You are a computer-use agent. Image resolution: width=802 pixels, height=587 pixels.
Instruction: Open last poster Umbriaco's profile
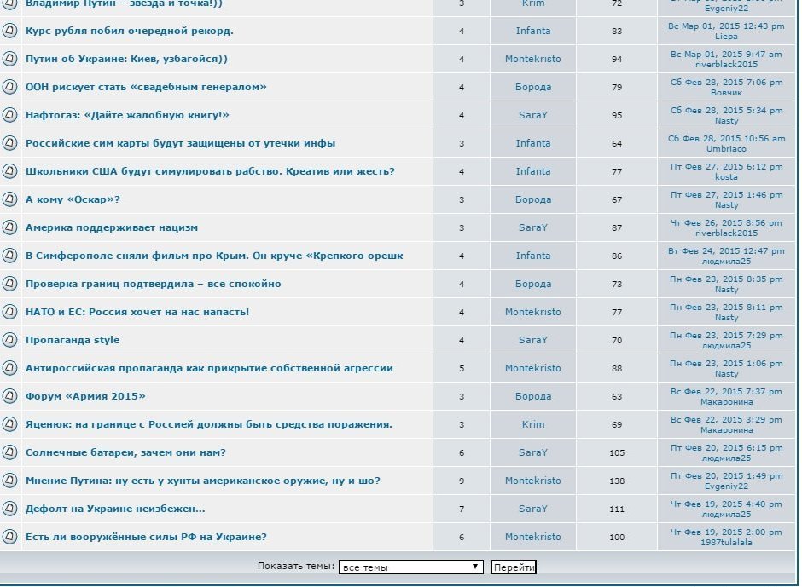pos(726,148)
